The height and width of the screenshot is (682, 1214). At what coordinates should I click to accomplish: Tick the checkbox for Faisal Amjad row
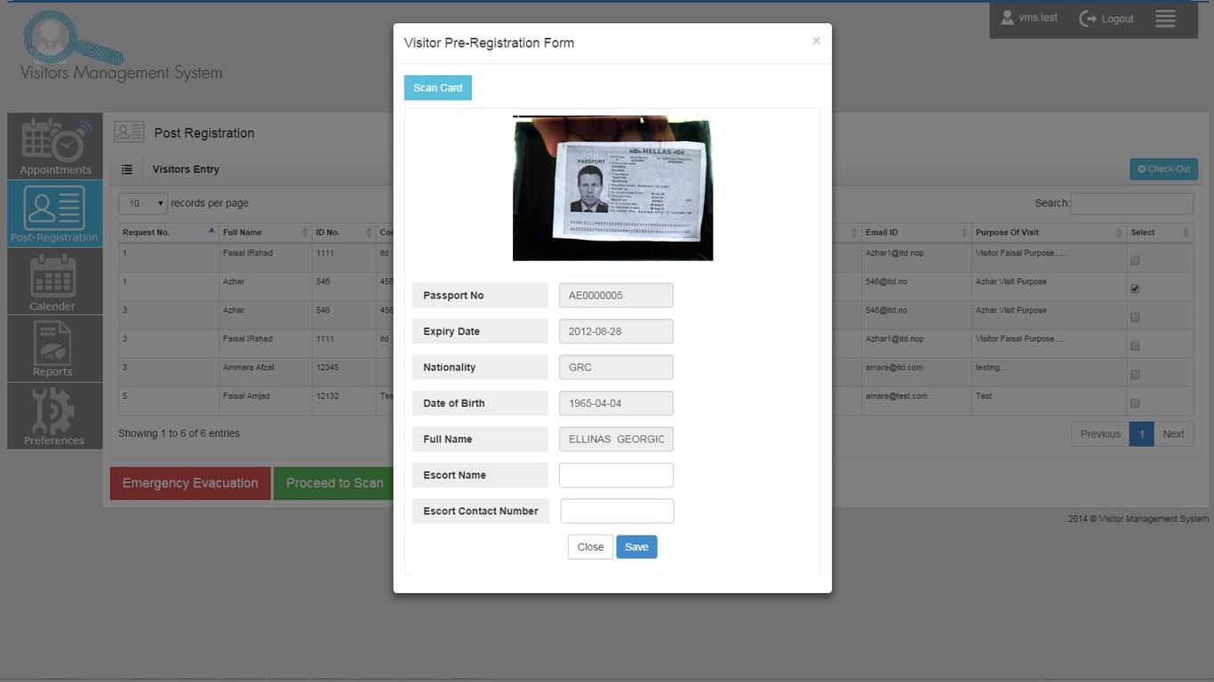[x=1134, y=402]
